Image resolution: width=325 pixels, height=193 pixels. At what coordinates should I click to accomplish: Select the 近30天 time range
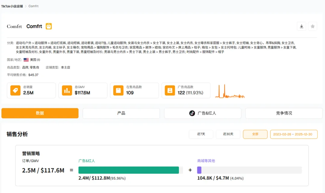(x=228, y=134)
